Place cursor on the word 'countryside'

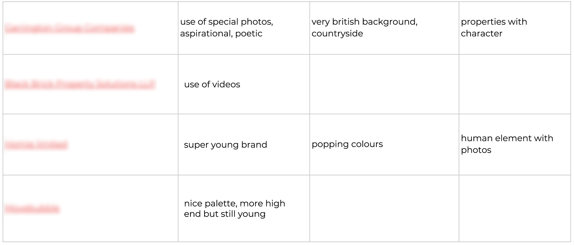[x=337, y=34]
